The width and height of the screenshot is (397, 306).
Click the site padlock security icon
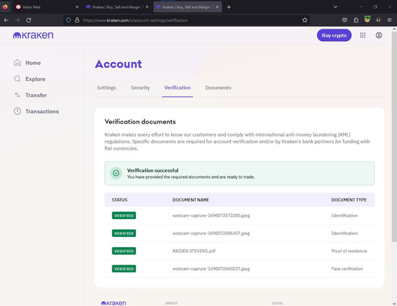pos(77,20)
